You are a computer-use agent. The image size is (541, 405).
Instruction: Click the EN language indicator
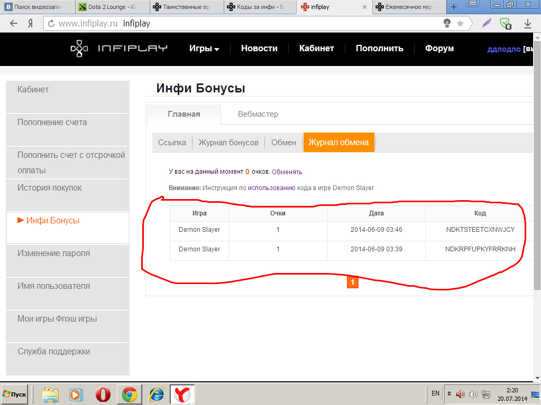point(435,393)
